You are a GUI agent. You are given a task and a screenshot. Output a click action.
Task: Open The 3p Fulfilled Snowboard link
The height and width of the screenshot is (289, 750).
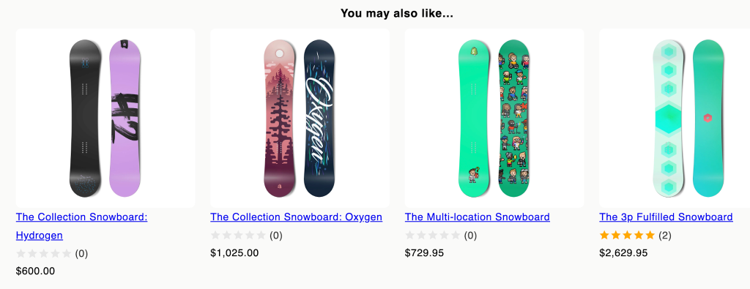click(666, 217)
